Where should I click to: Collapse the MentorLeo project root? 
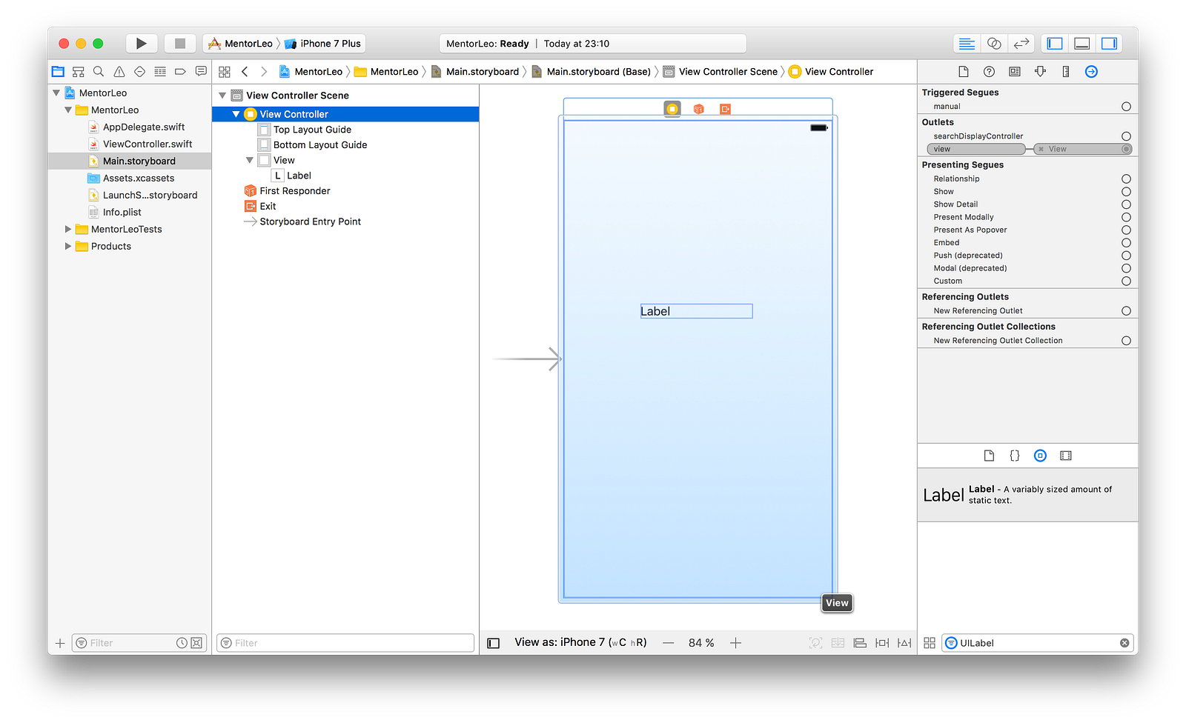(56, 93)
